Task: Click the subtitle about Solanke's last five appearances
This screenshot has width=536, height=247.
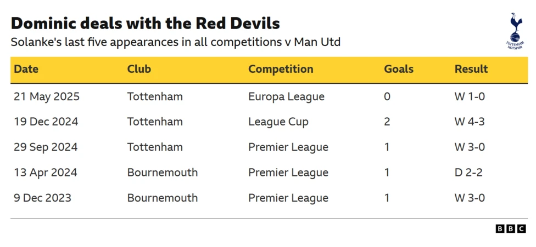Action: click(175, 42)
